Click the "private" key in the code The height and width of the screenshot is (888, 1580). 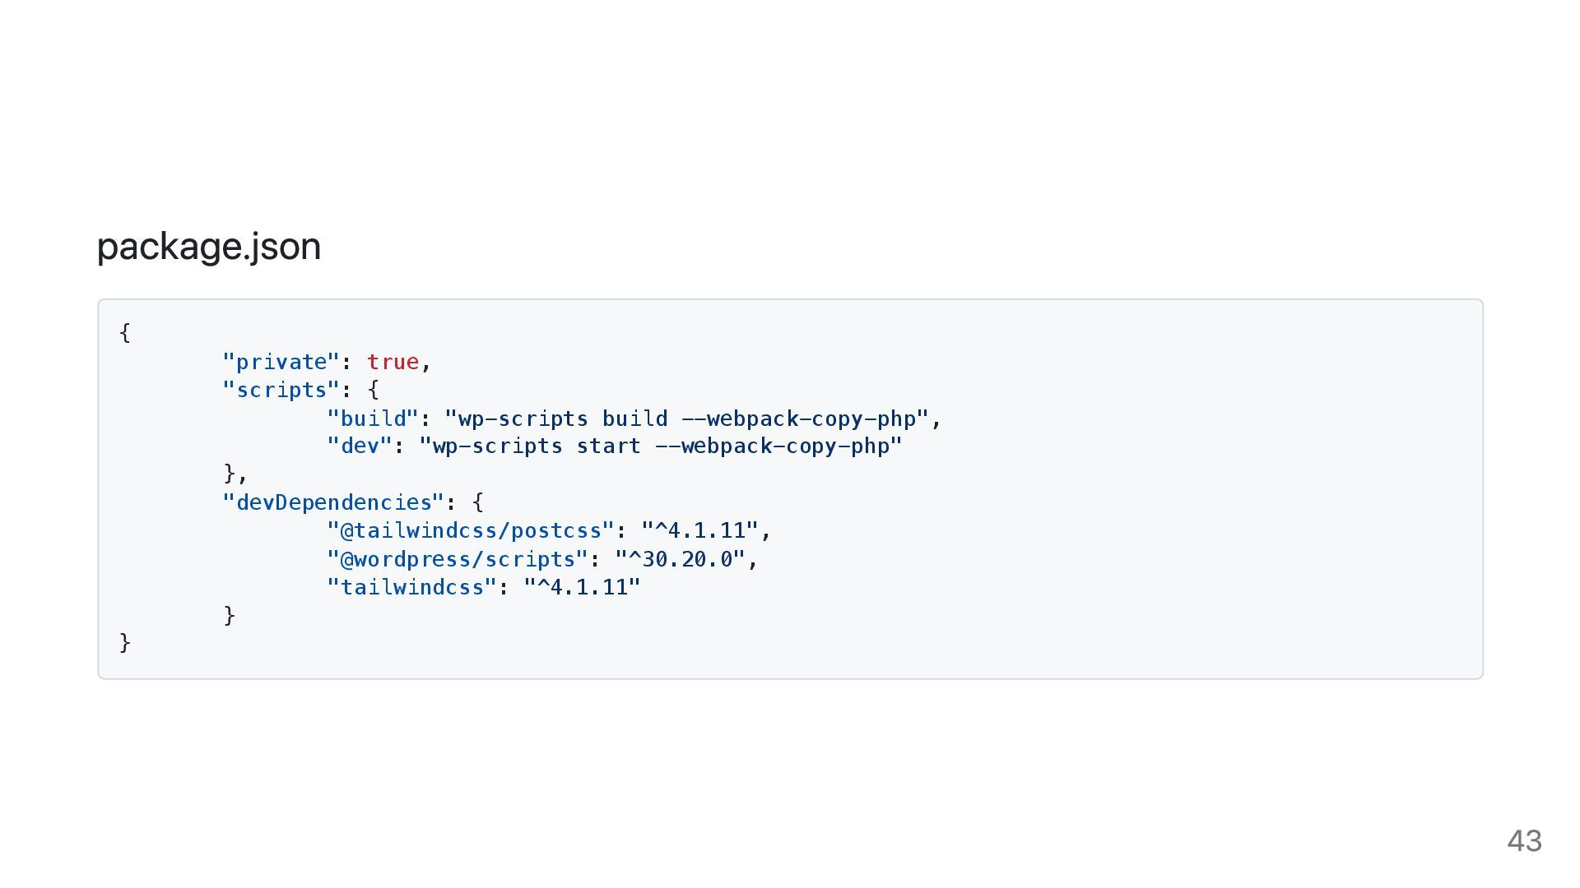point(281,362)
